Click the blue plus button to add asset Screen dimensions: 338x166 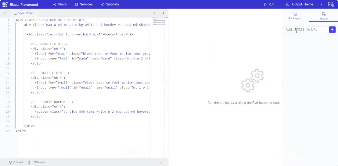(x=333, y=30)
